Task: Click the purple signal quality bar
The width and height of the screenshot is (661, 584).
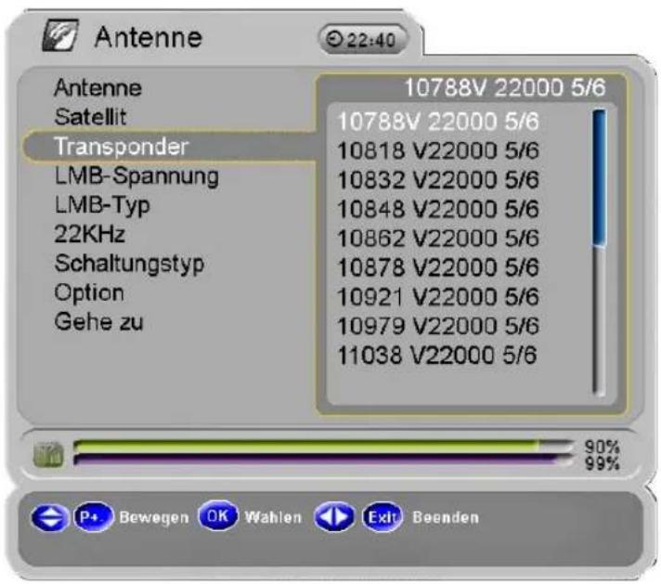Action: [x=316, y=460]
